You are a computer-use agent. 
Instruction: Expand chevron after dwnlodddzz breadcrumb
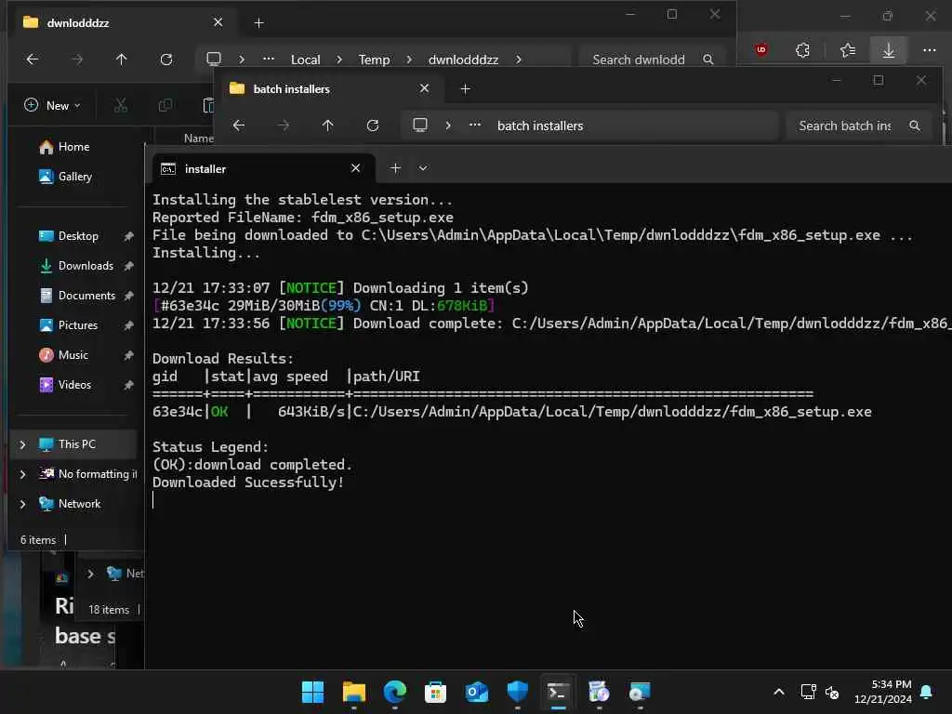[518, 59]
